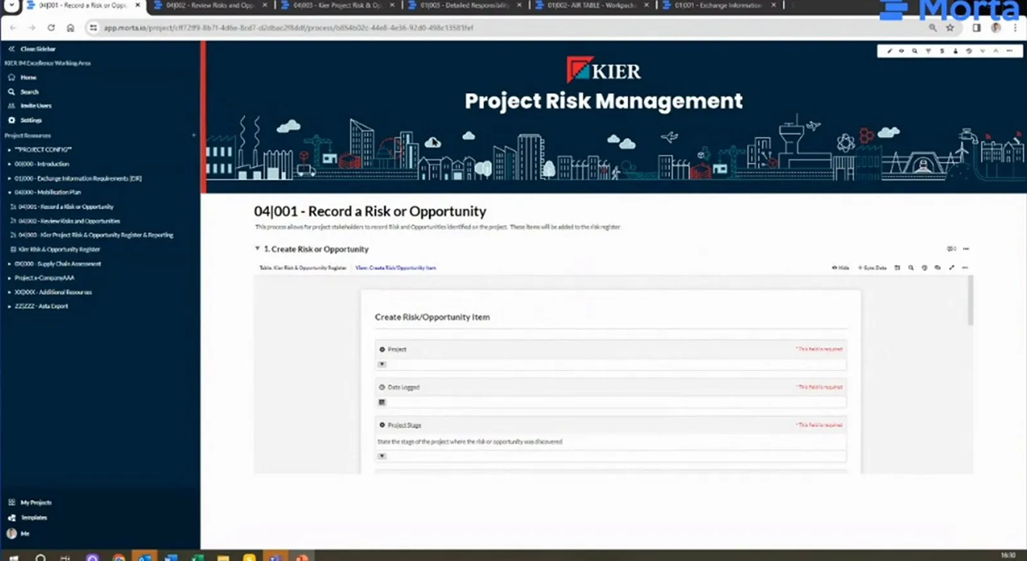This screenshot has height=561, width=1027.
Task: Click Sync Data on the table toolbar
Action: [x=872, y=268]
